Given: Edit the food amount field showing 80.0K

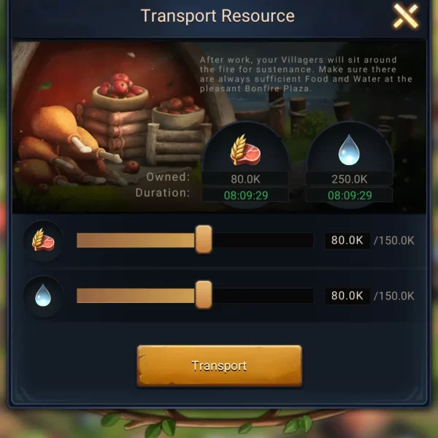Looking at the screenshot, I should point(347,240).
